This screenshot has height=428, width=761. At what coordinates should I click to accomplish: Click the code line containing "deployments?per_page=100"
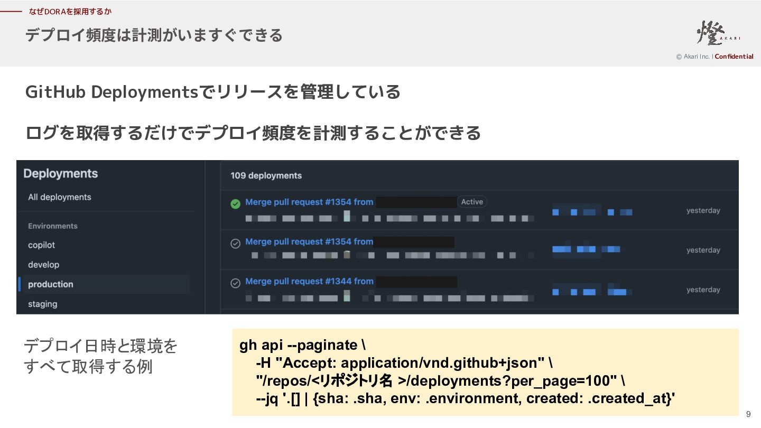pyautogui.click(x=440, y=381)
